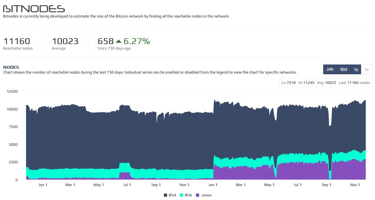This screenshot has height=200, width=375.
Task: Select the 2y range button
Action: (367, 69)
